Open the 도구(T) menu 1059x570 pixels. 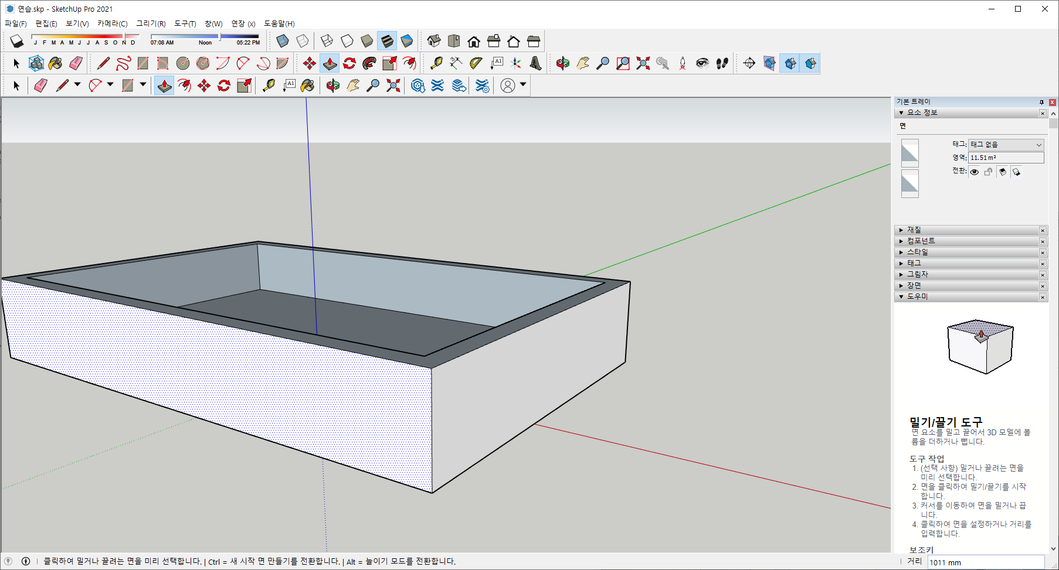click(185, 24)
